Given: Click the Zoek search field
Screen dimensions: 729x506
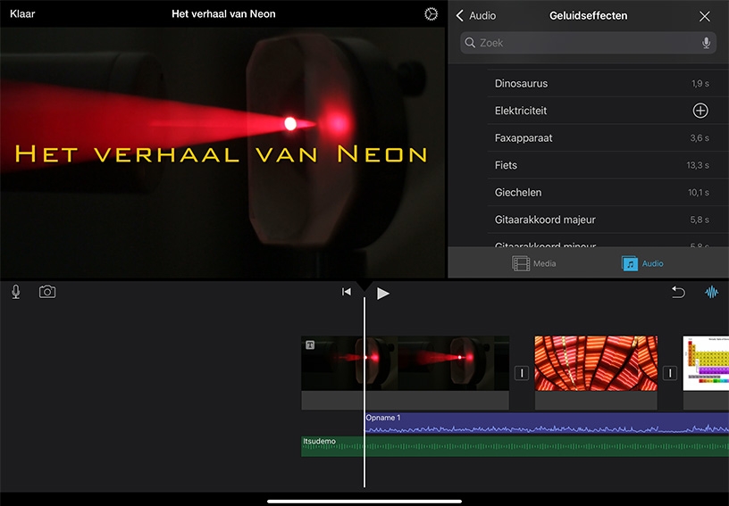Looking at the screenshot, I should [588, 43].
